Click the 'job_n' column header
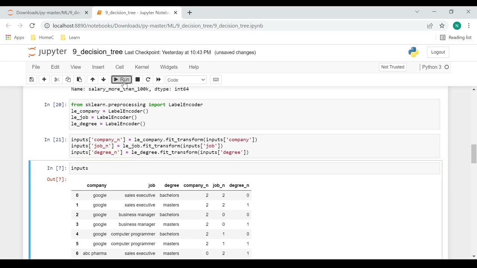 coord(219,185)
